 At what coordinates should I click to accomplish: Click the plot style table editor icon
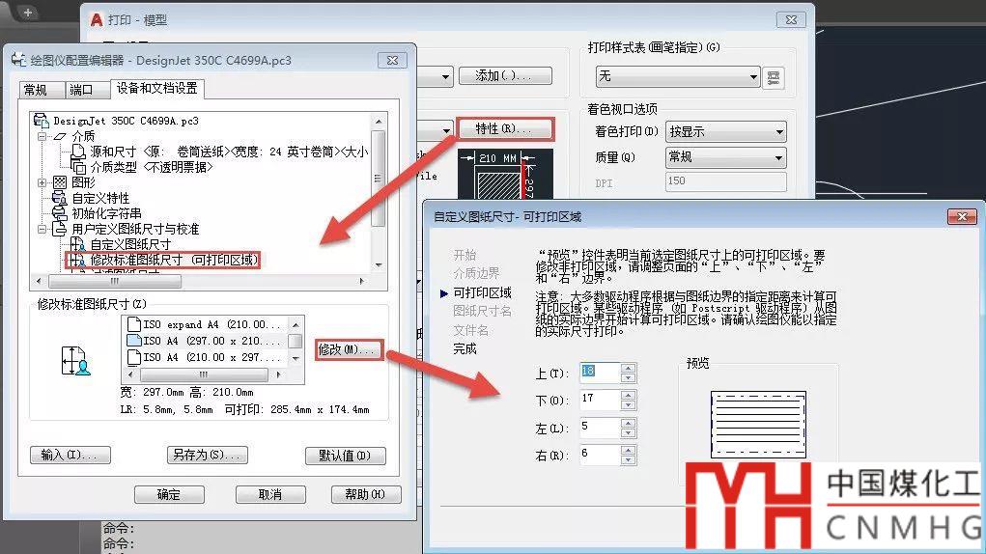[773, 76]
